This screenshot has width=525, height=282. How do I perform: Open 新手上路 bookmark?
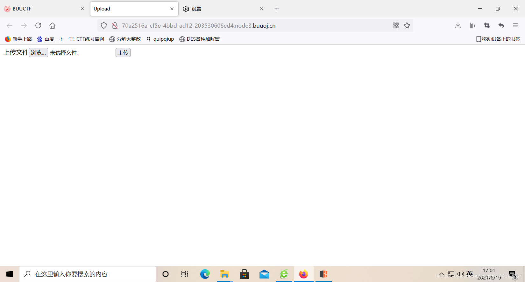coord(18,39)
